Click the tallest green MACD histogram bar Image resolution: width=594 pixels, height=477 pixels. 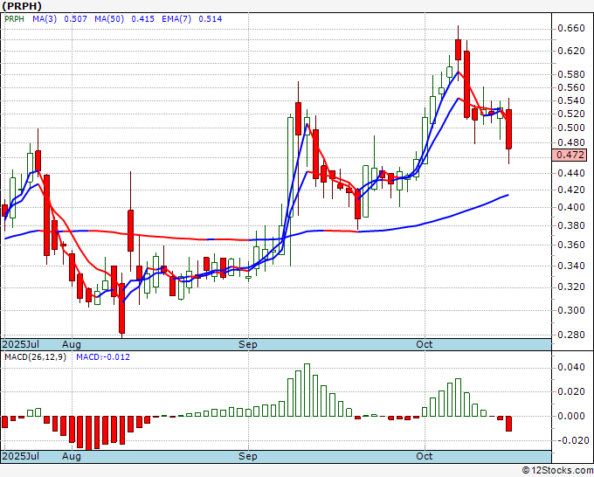[307, 391]
